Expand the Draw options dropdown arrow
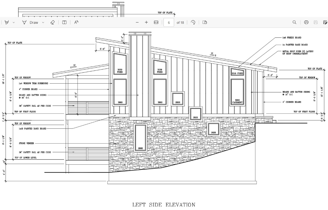328x210 pixels. coord(43,22)
